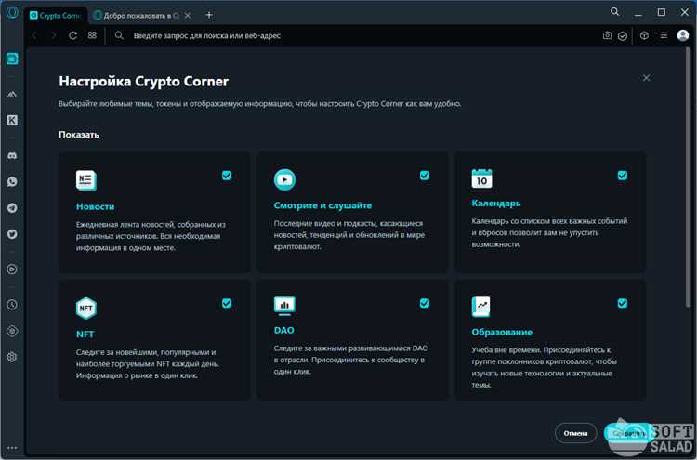Click the Отмена button

pos(575,433)
